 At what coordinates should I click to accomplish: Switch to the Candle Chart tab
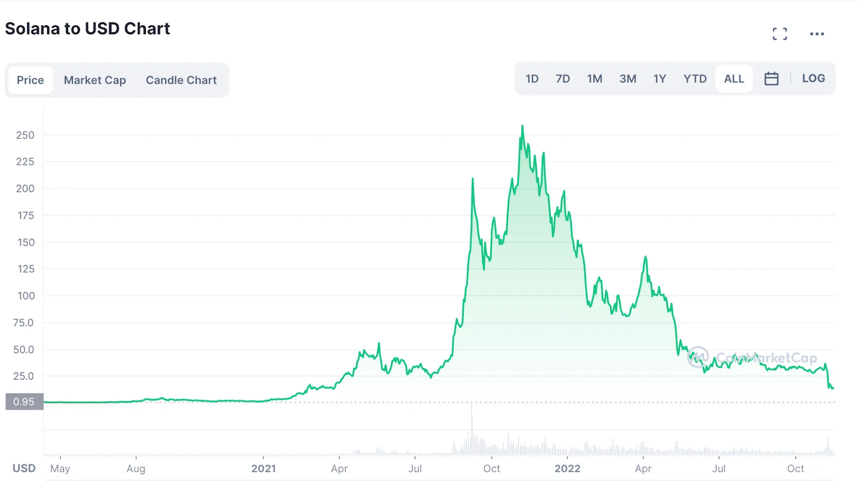[181, 80]
